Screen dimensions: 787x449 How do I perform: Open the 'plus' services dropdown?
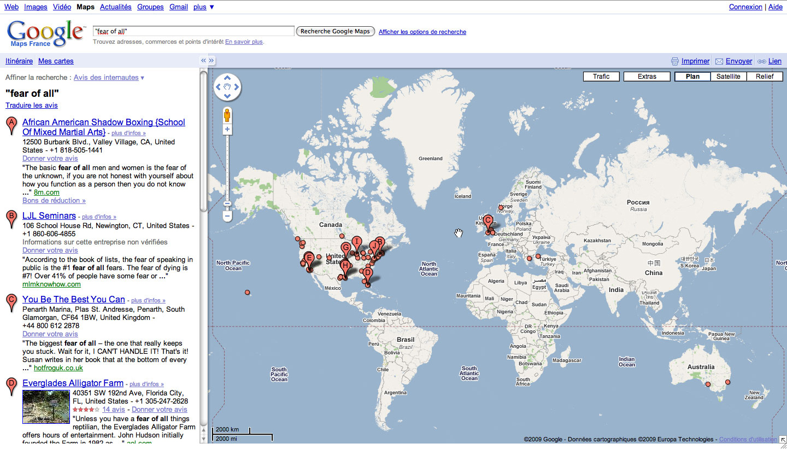point(204,7)
